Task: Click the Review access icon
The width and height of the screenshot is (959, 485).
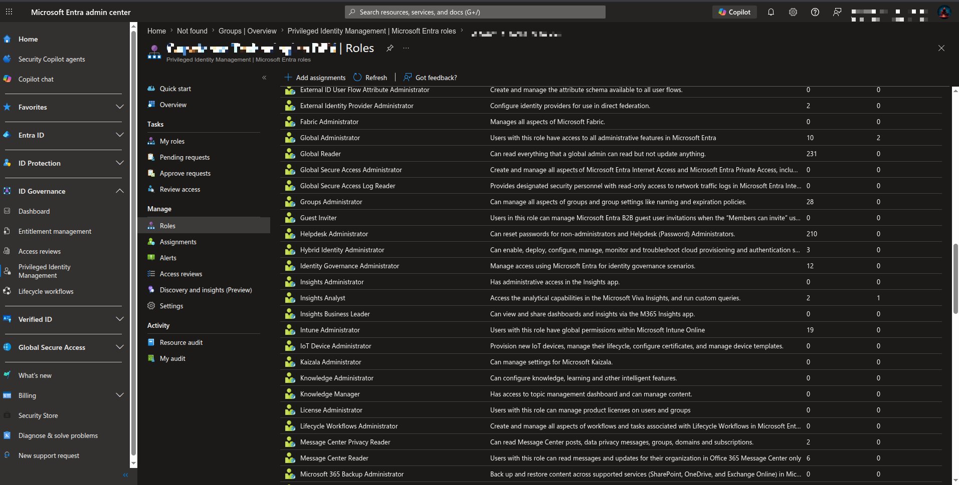Action: pos(151,189)
